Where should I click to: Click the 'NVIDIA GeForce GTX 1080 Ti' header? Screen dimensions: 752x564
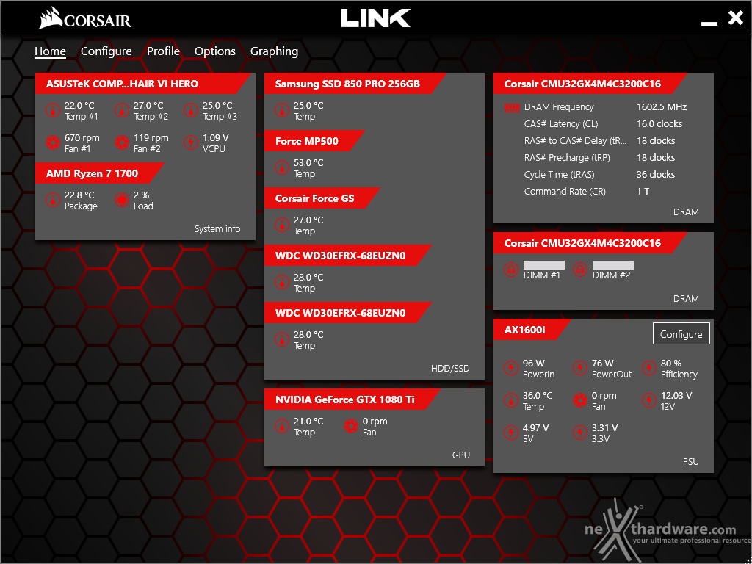click(352, 399)
